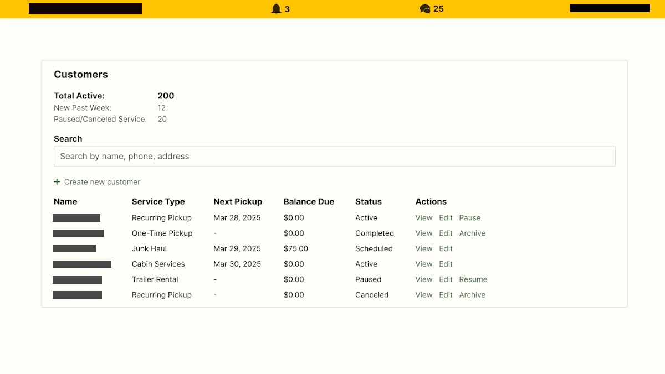Image resolution: width=665 pixels, height=374 pixels.
Task: View the One-Time Pickup customer
Action: pos(424,233)
